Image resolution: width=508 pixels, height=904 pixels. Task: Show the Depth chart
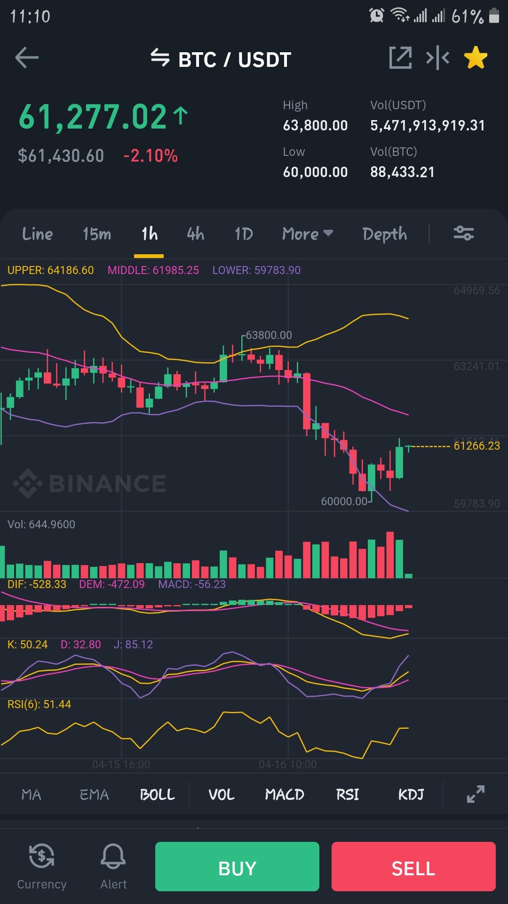click(x=385, y=234)
